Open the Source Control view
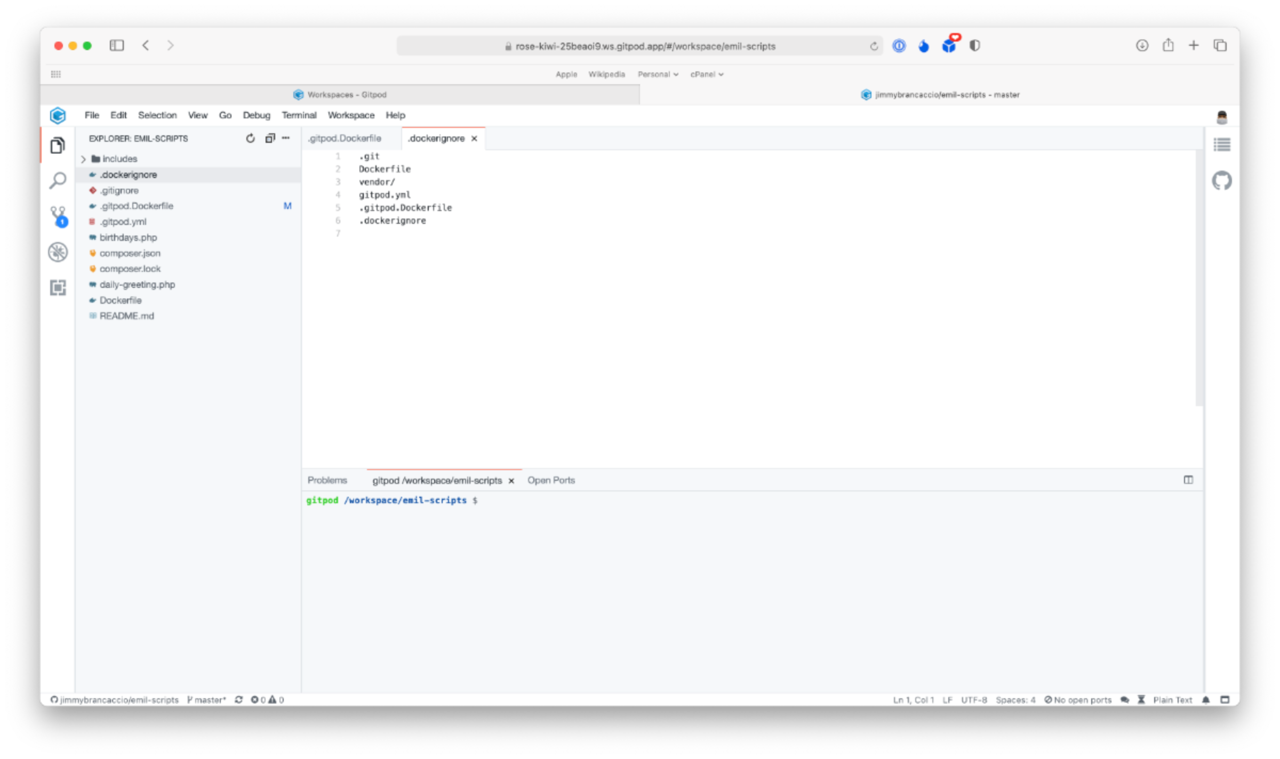This screenshot has height=759, width=1280. [58, 216]
